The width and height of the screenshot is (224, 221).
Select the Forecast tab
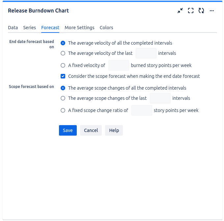tap(50, 28)
